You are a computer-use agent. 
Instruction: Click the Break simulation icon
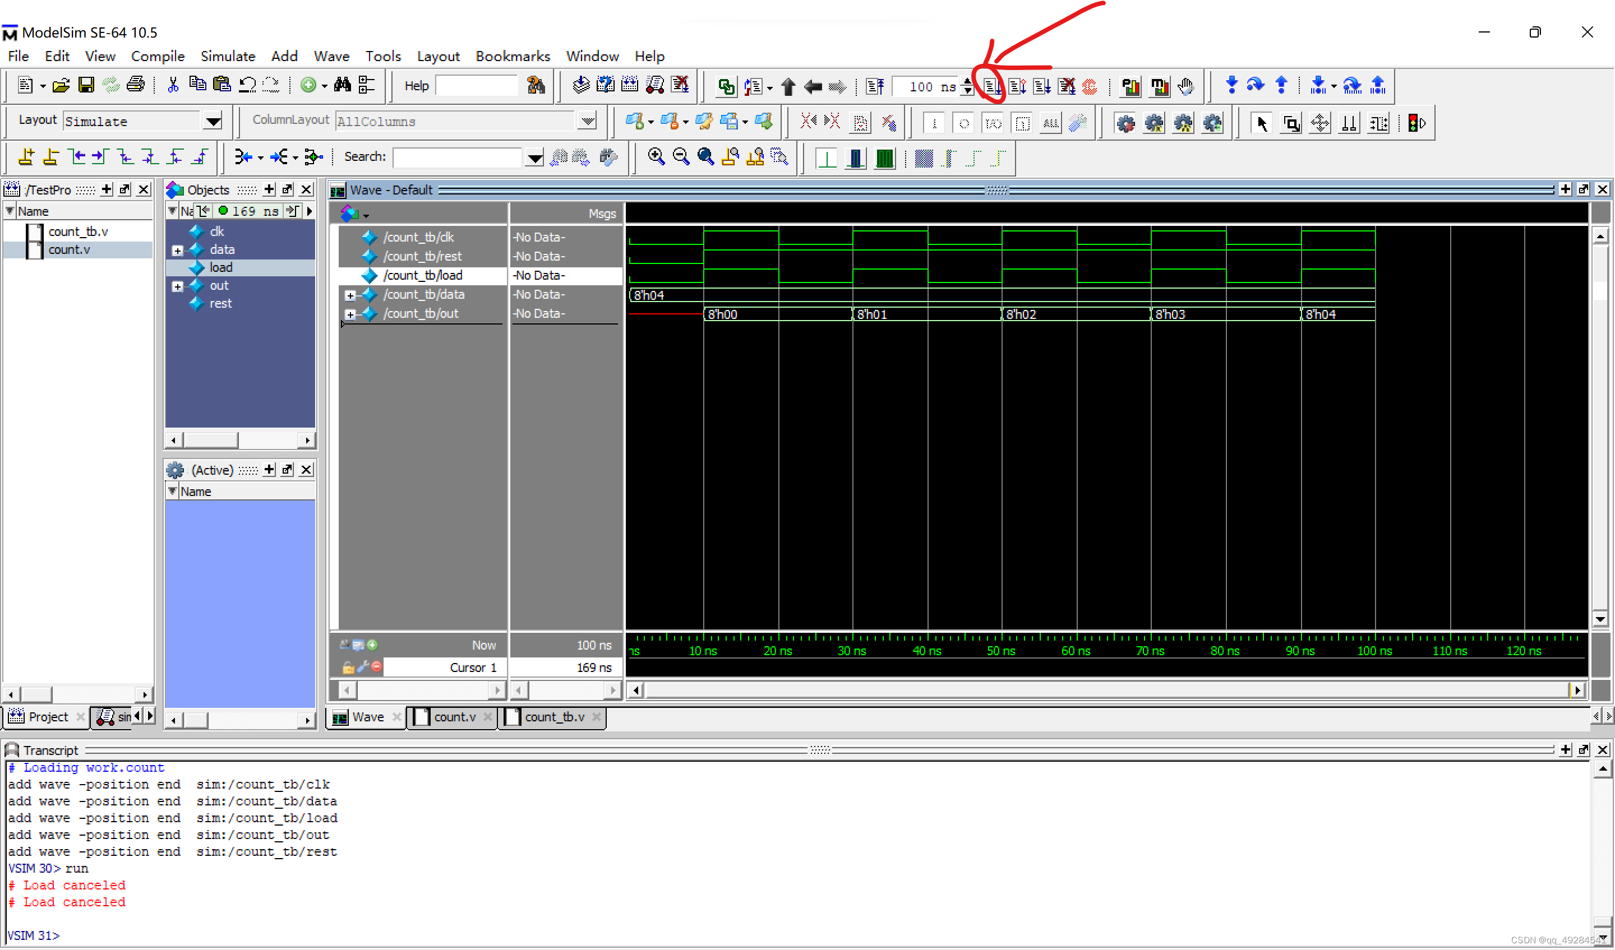1067,86
